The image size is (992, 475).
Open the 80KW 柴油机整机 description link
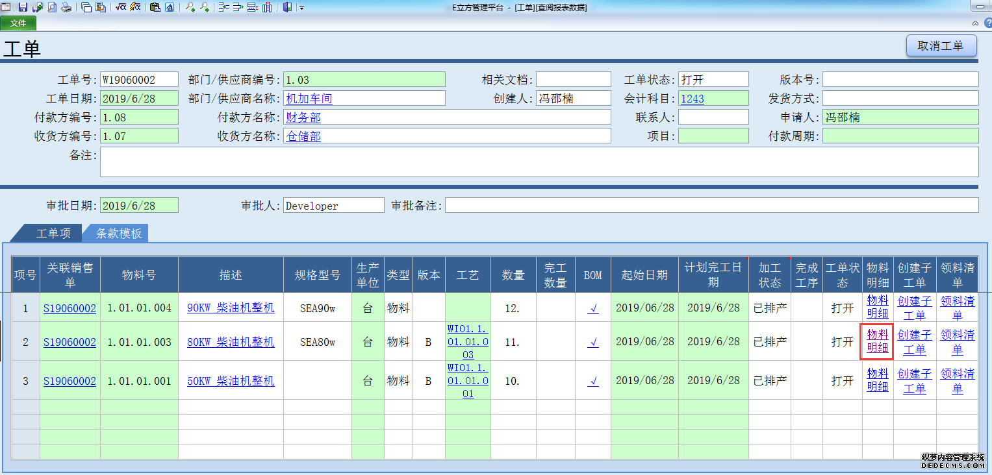(x=231, y=341)
